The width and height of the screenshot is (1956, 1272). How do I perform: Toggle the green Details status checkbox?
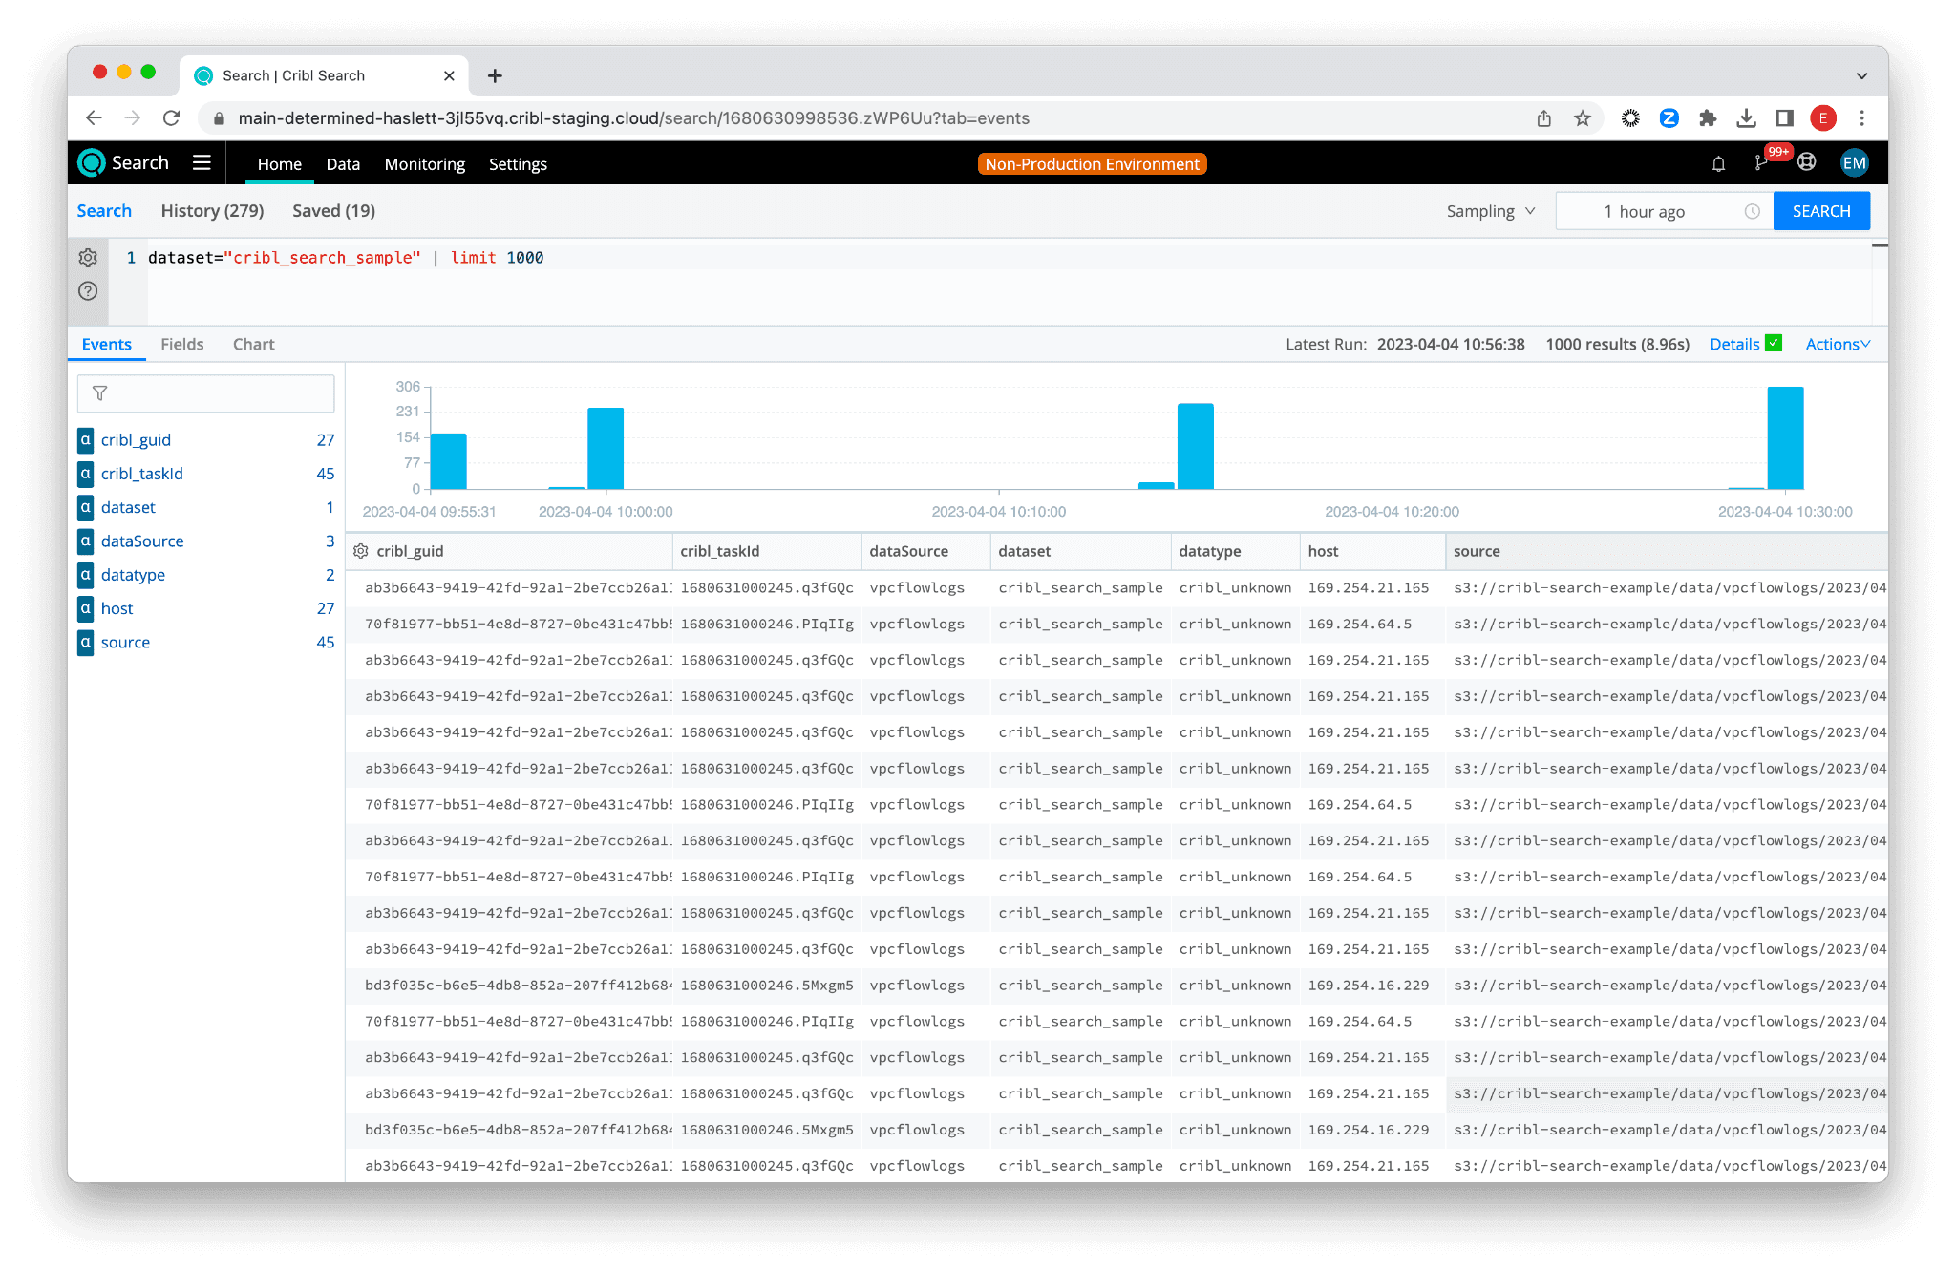1774,343
